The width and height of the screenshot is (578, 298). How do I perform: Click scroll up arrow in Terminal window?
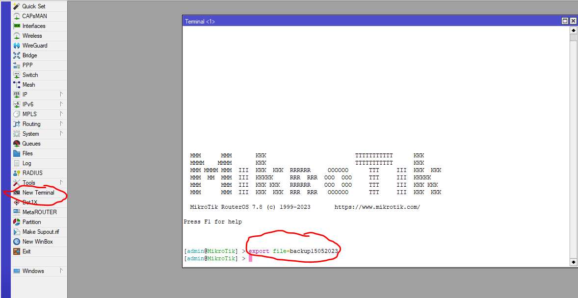click(573, 30)
